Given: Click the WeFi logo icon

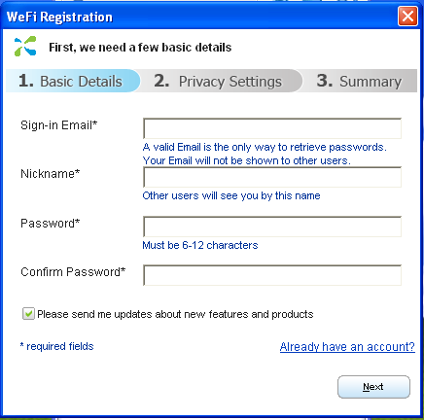Looking at the screenshot, I should [25, 46].
